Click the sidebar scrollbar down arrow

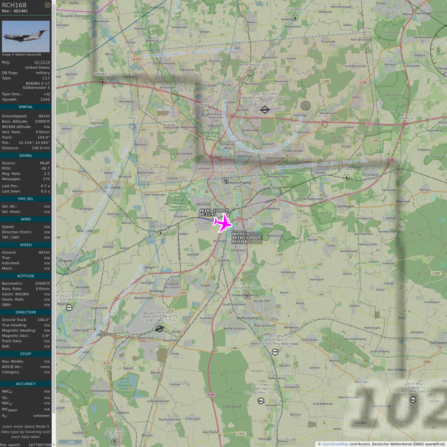pos(54,445)
